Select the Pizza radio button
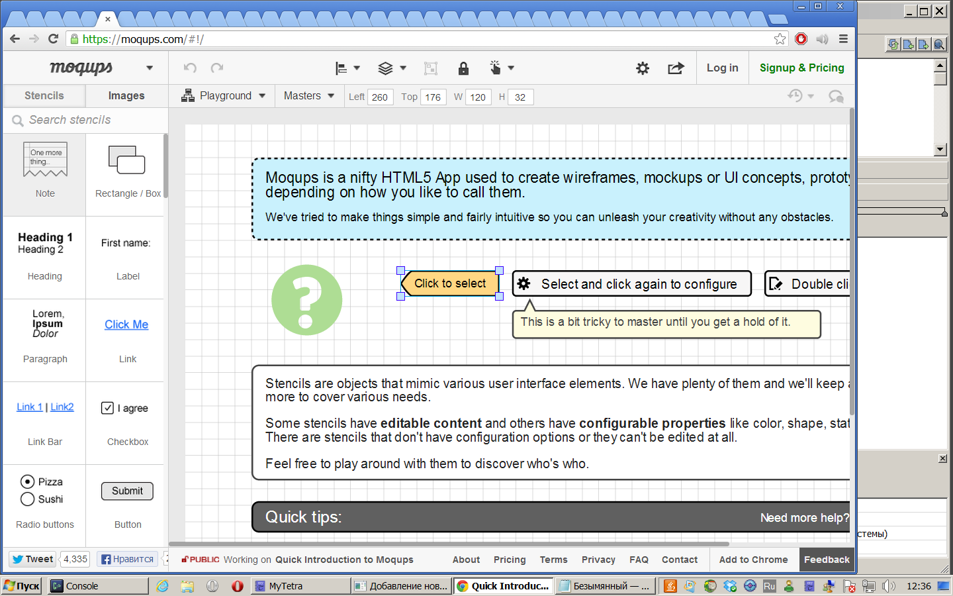The image size is (953, 596). pyautogui.click(x=28, y=481)
